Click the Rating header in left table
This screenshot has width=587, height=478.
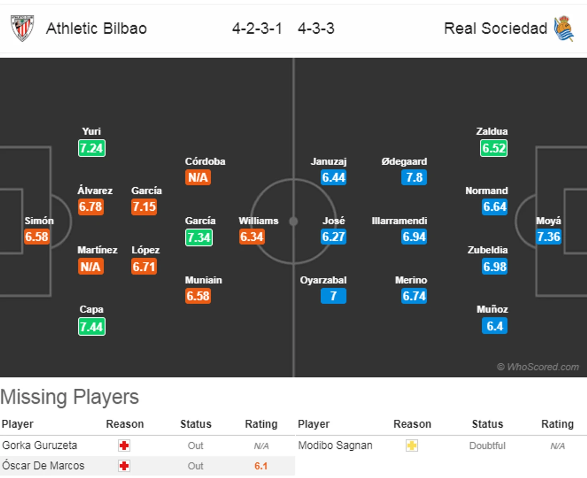pos(261,424)
